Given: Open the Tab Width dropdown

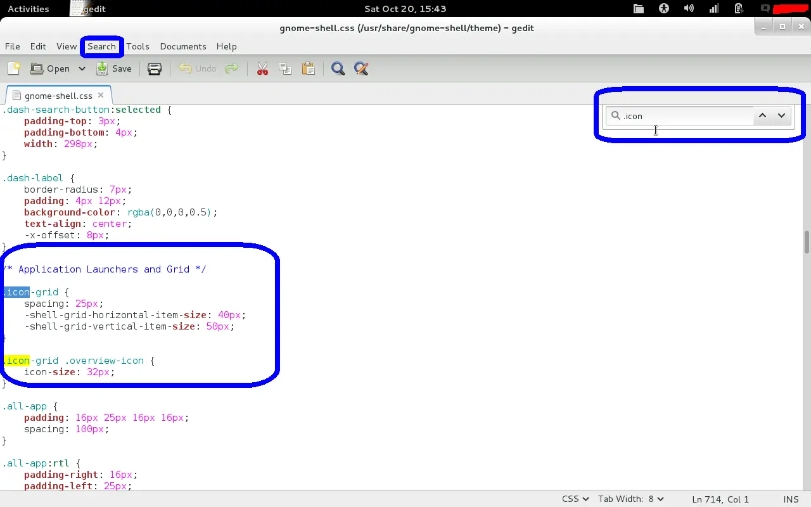Looking at the screenshot, I should pyautogui.click(x=631, y=499).
